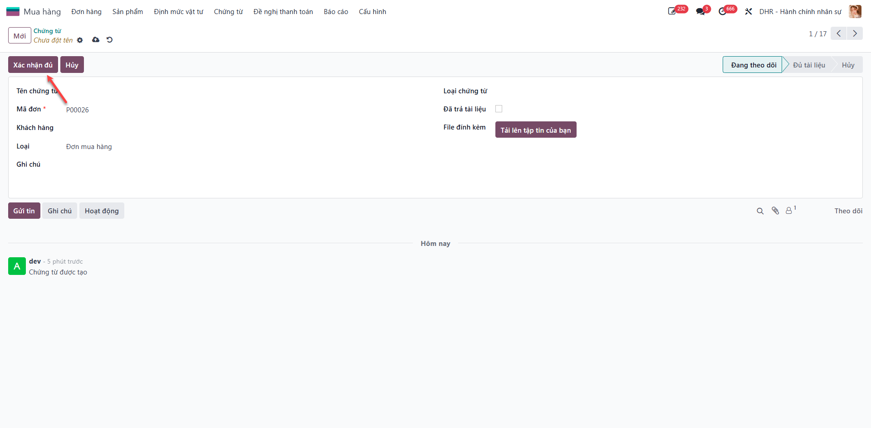Click the Theo dõi follow button

(848, 211)
